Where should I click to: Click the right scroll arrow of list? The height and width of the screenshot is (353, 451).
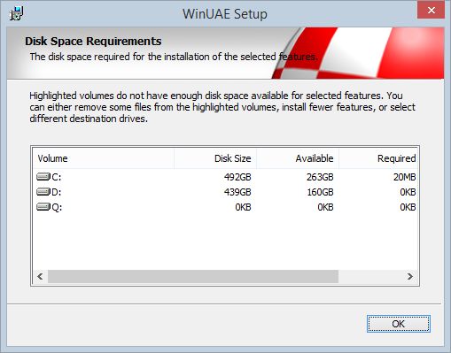(410, 276)
